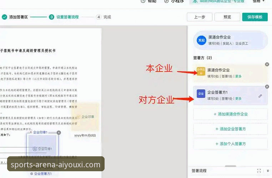Click 签署方 (2) heading text
The image size is (272, 178).
point(202,58)
